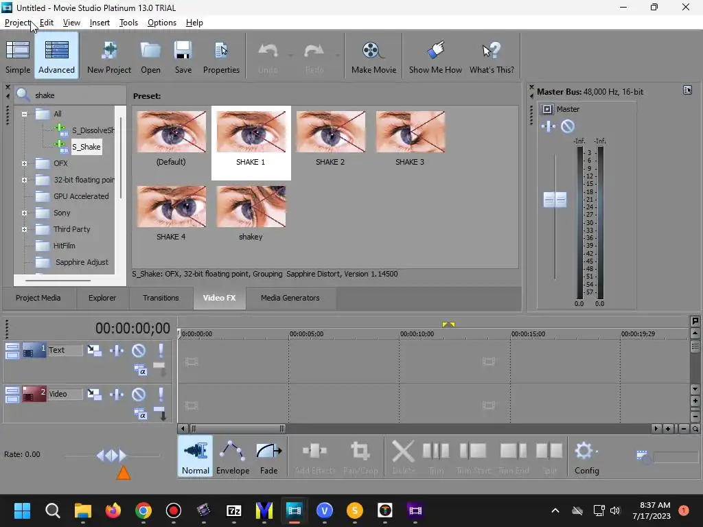
Task: Open project Properties
Action: tap(222, 56)
